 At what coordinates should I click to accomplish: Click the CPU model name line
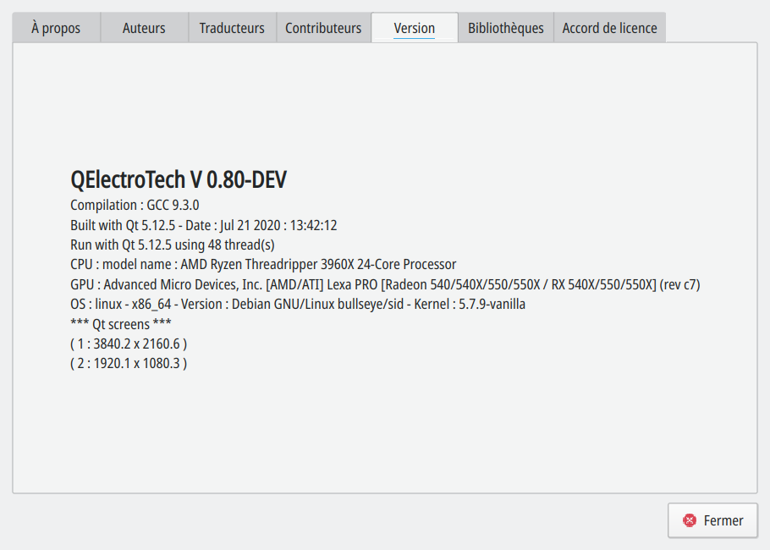263,264
